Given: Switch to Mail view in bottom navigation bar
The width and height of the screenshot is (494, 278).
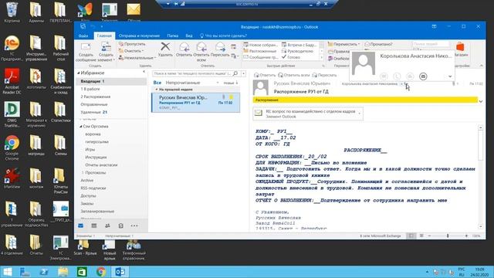Looking at the screenshot, I should [x=80, y=225].
